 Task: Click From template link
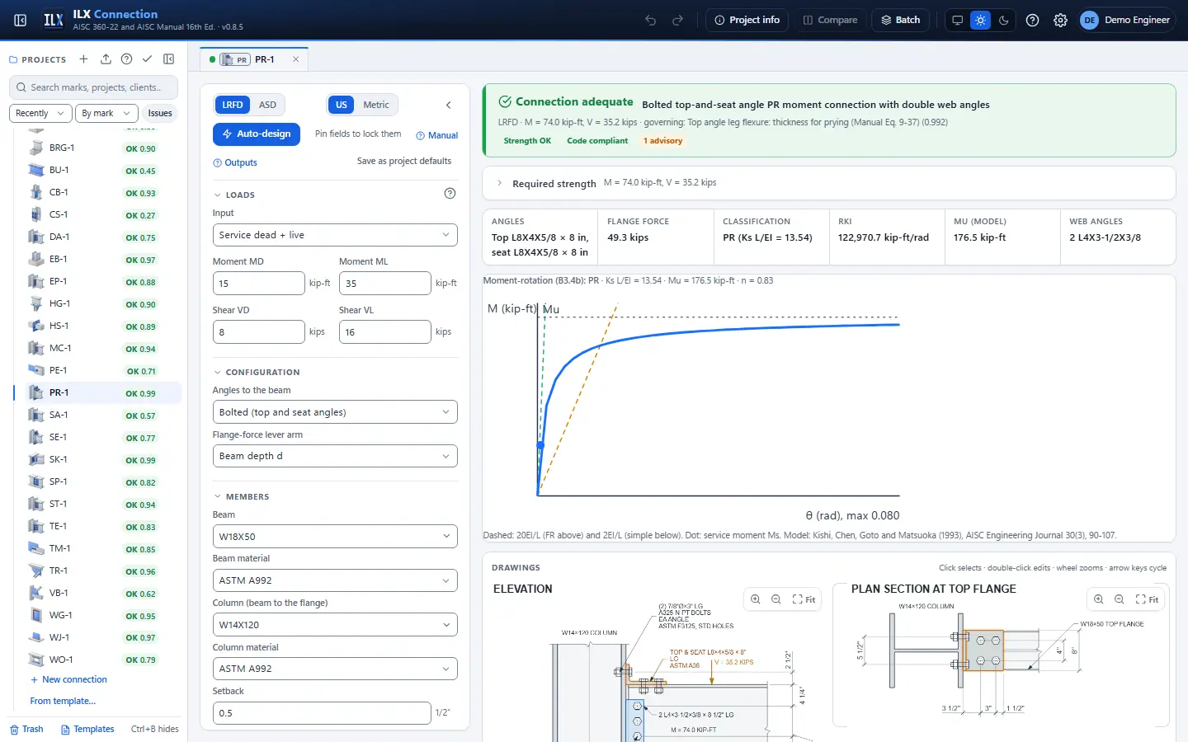[63, 701]
